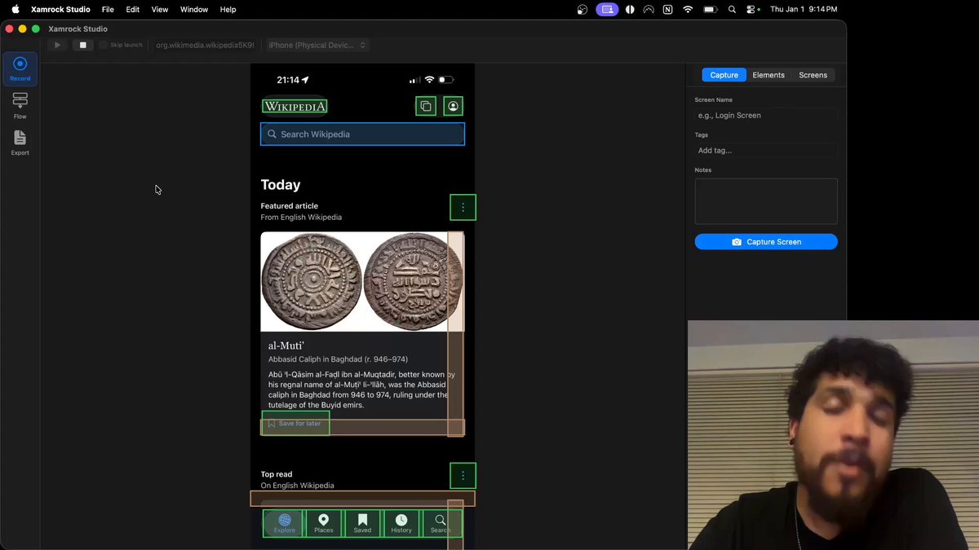Screen dimensions: 979x550
Task: Click the Add tag input field
Action: pos(766,151)
